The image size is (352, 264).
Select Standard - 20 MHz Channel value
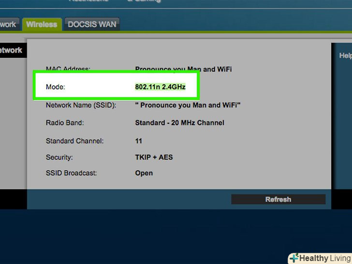coord(179,123)
